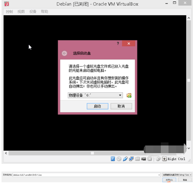Click the shared folders status icon
The height and width of the screenshot is (183, 193).
(137, 159)
